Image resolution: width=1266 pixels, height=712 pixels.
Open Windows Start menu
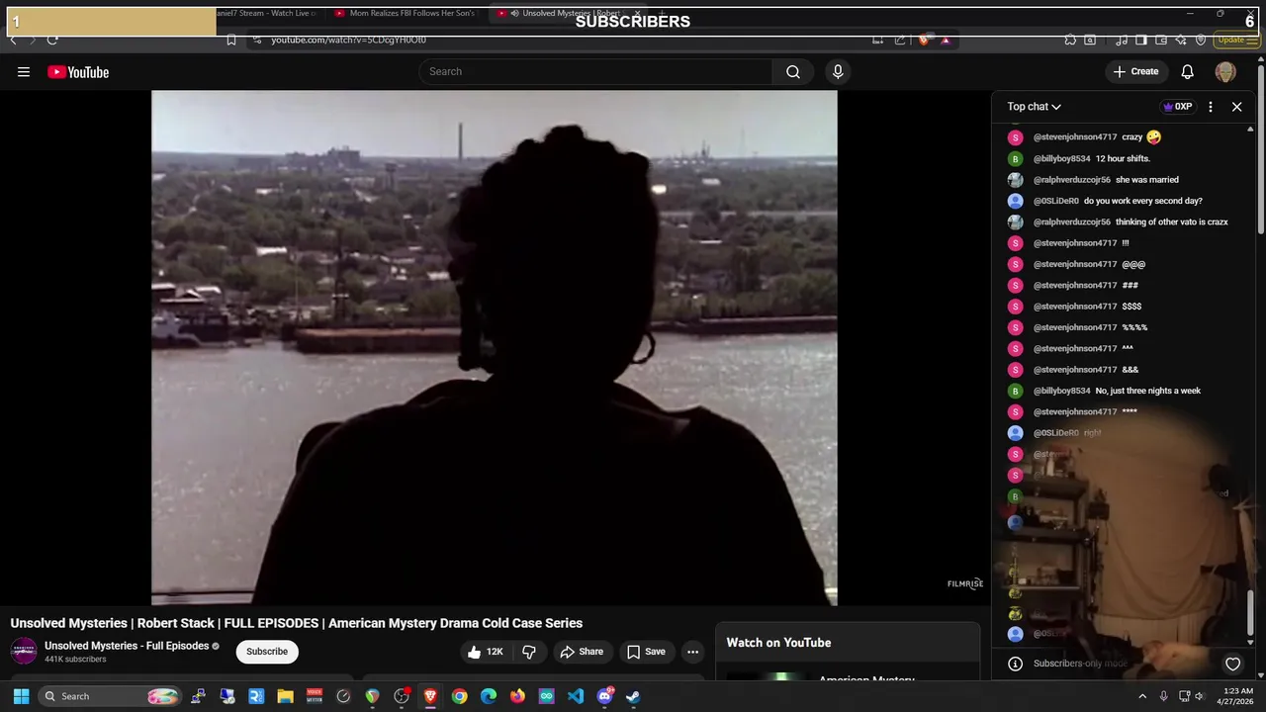pyautogui.click(x=21, y=696)
